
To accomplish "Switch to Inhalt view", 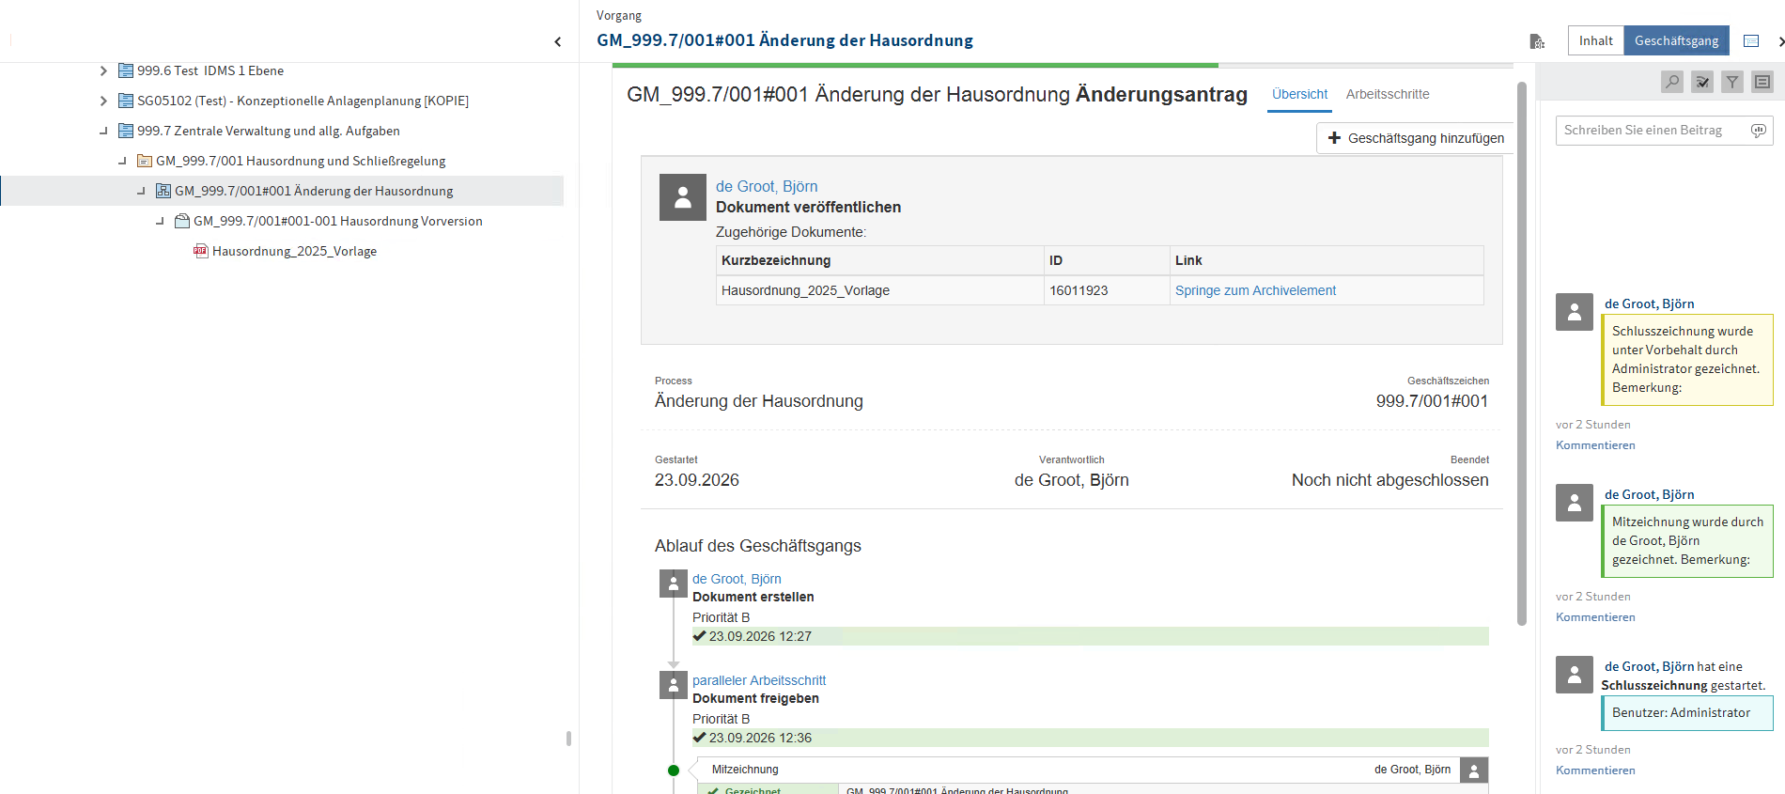I will click(x=1595, y=40).
